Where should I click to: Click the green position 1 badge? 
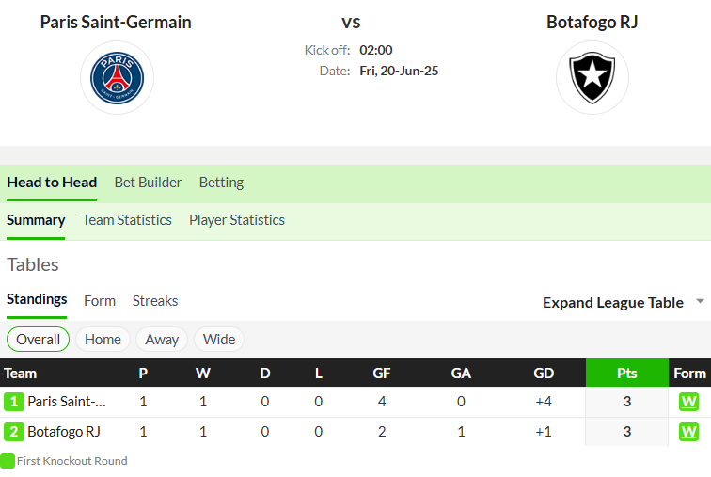coord(13,402)
